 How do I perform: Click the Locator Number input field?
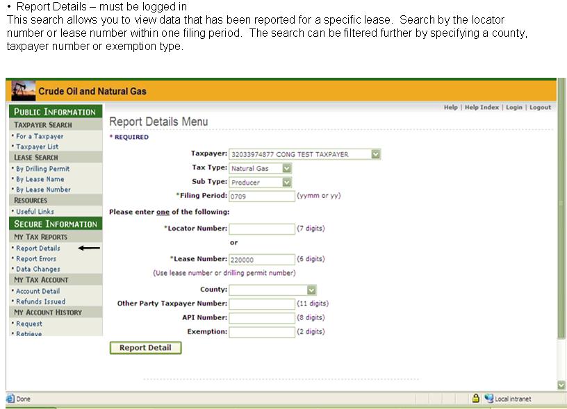click(x=262, y=228)
